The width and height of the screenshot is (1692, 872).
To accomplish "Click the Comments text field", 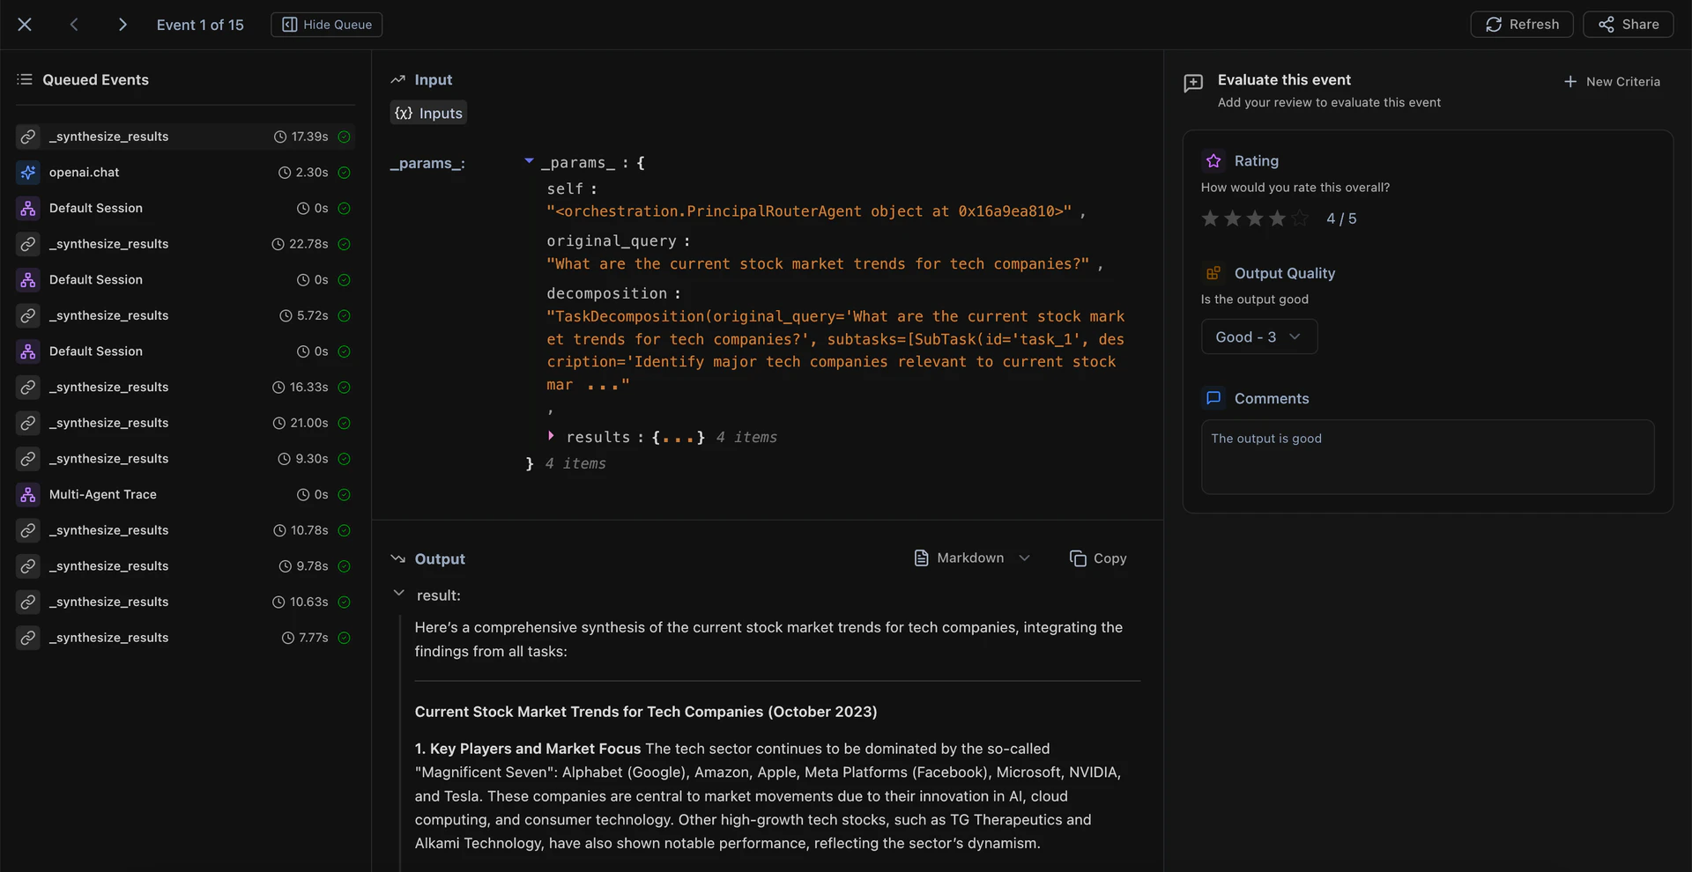I will tap(1427, 457).
